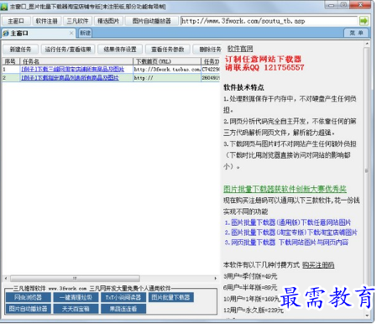Image resolution: width=382 pixels, height=324 pixels.
Task: Open first example task link for Taobao shop
Action: click(72, 69)
